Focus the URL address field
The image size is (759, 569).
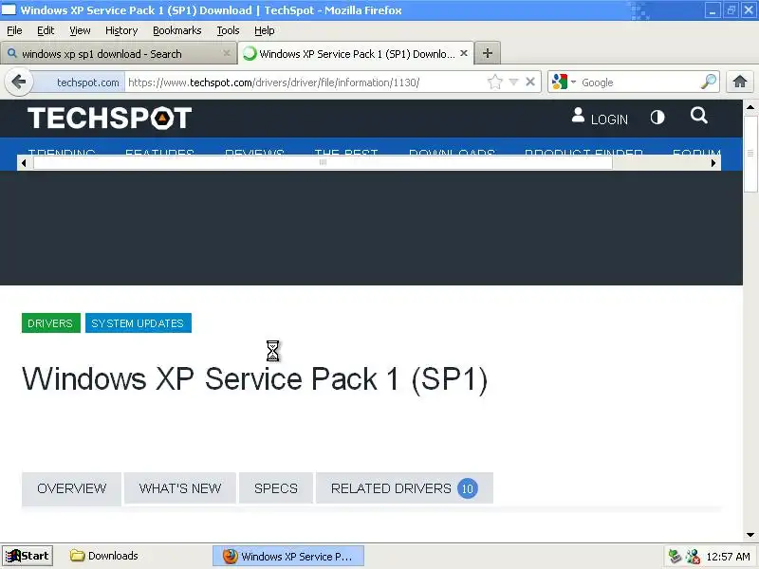click(305, 83)
